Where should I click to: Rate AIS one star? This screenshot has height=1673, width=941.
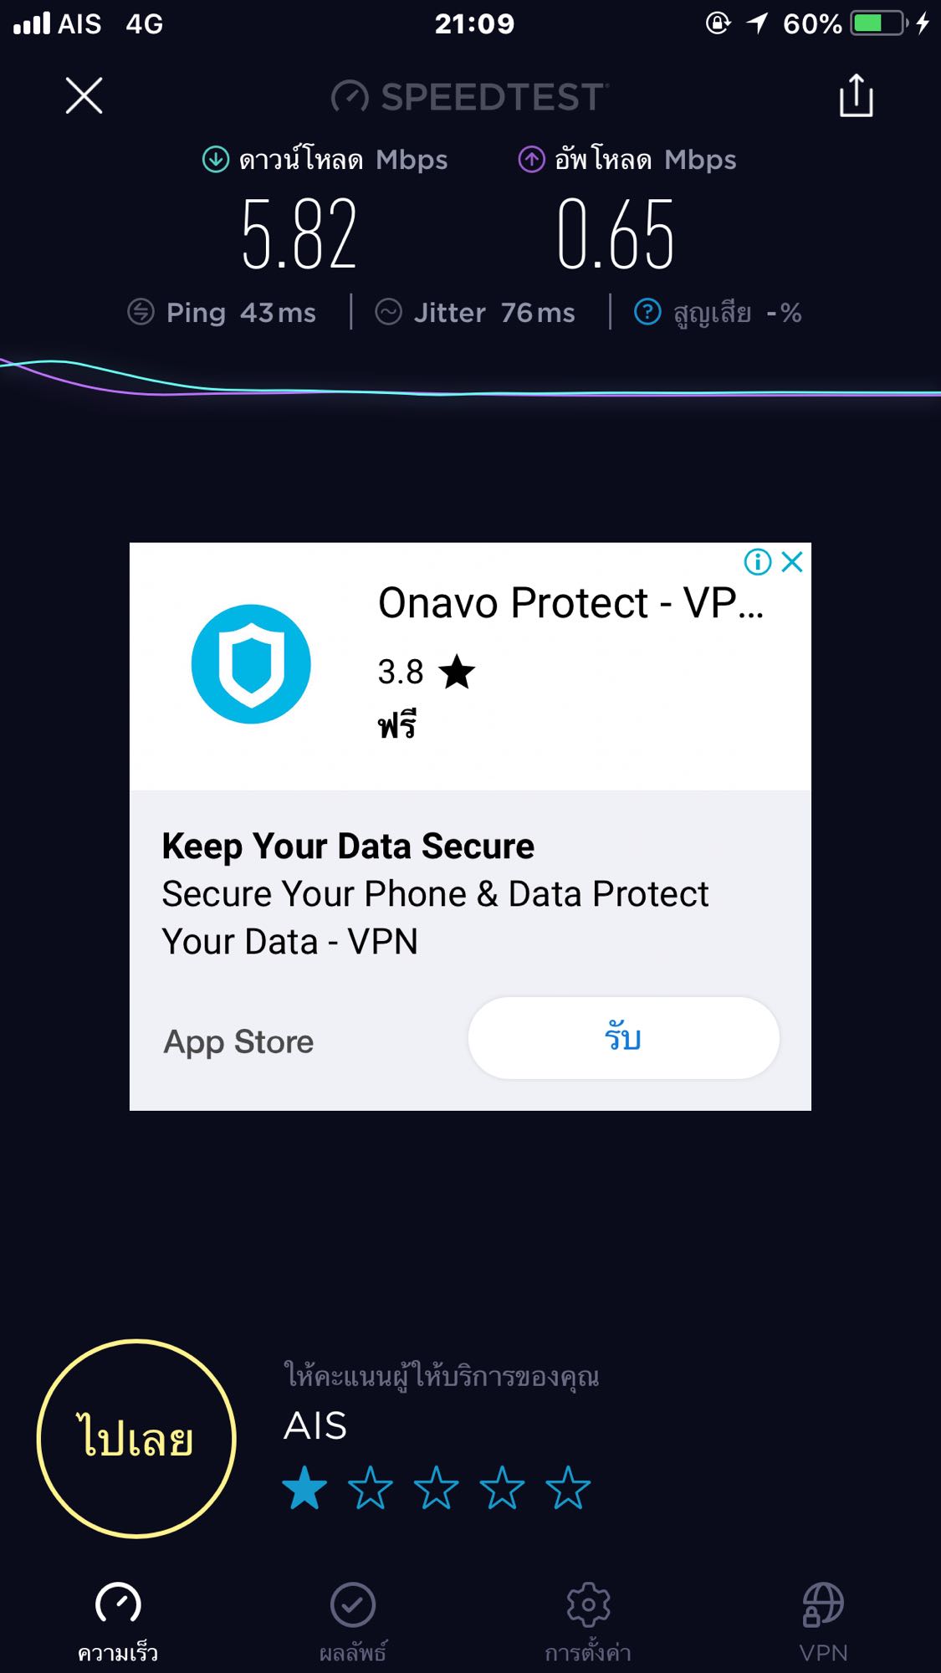click(304, 1488)
